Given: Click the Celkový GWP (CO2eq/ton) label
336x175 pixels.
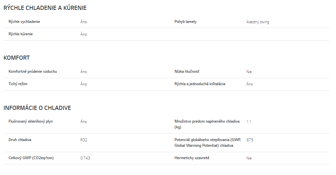Looking at the screenshot, I should point(31,158).
